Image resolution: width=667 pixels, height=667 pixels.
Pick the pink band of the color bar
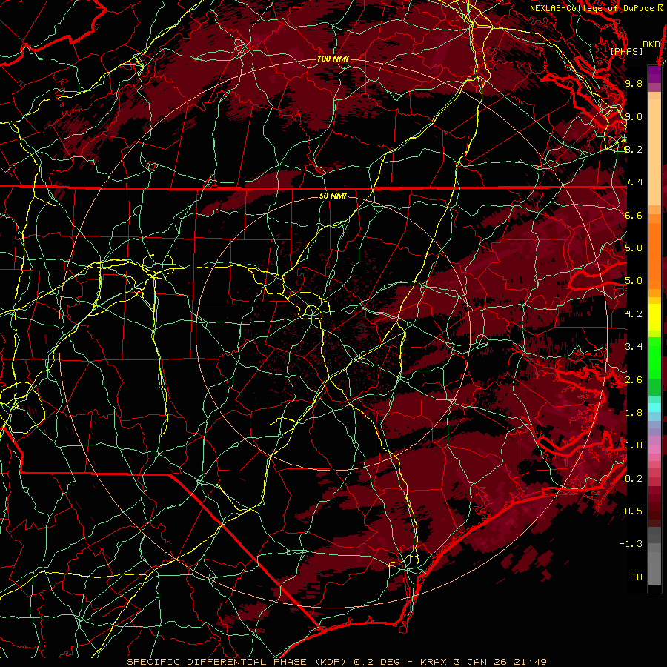[x=654, y=449]
